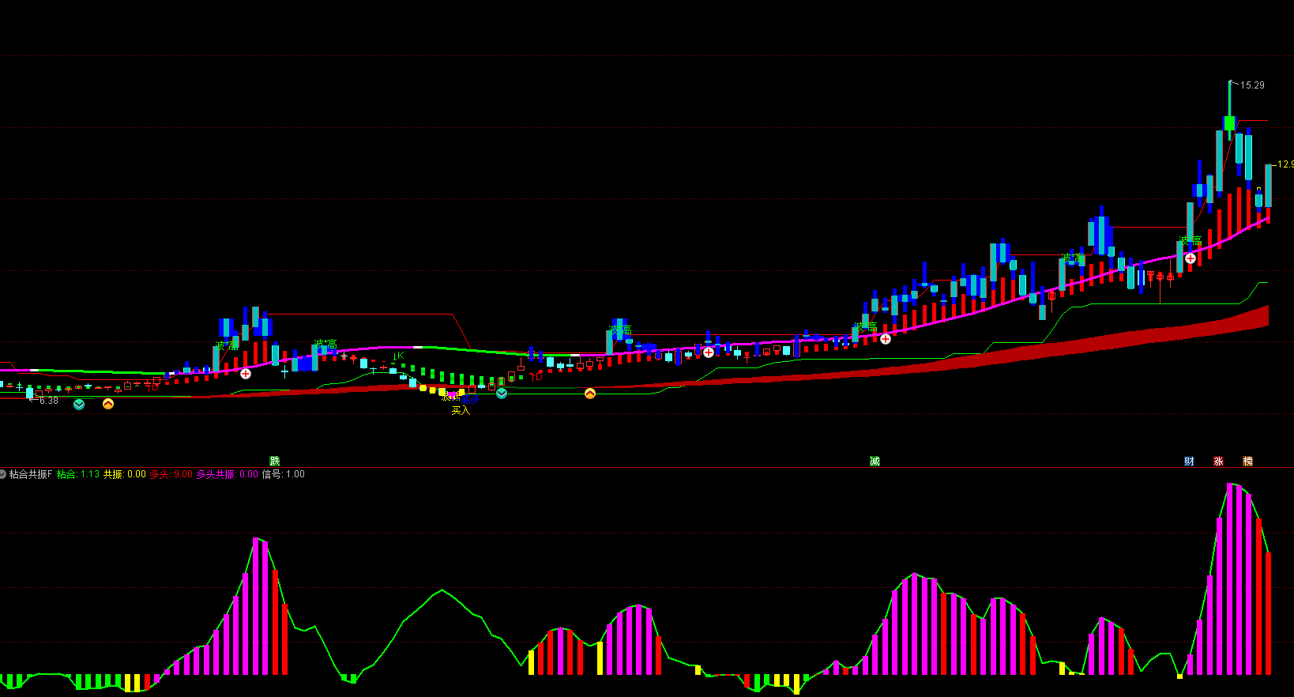Click the 信号: 1.00 indicator value
Screen dimensions: 1294x697
[283, 474]
